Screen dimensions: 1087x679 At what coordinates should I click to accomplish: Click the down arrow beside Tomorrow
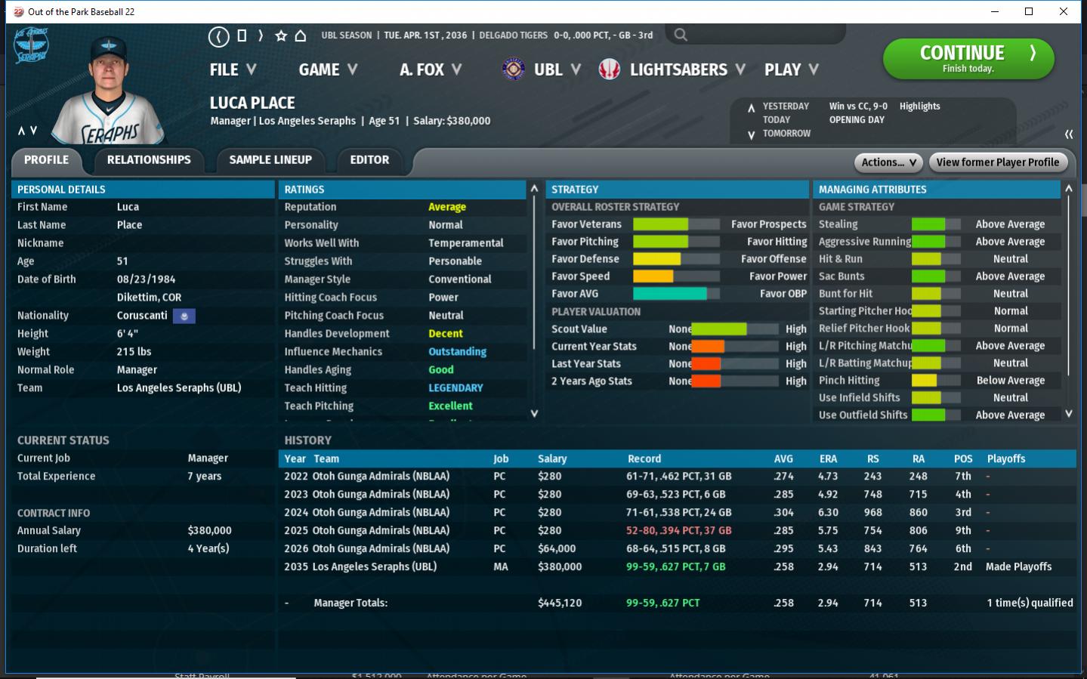point(751,135)
